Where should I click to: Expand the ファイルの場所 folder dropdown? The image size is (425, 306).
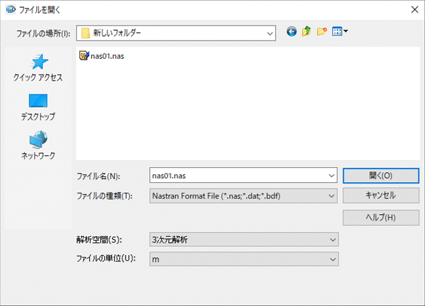pos(269,32)
